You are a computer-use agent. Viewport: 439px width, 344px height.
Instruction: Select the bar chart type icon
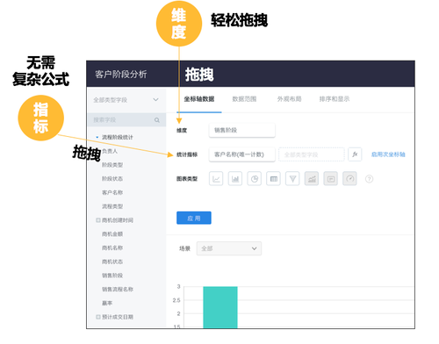[x=235, y=179]
